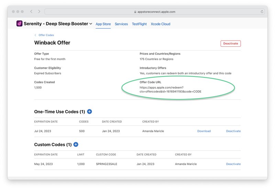Click the Serenity - Deep Sleep Booster title
Screen dimensions: 275x189
point(56,24)
